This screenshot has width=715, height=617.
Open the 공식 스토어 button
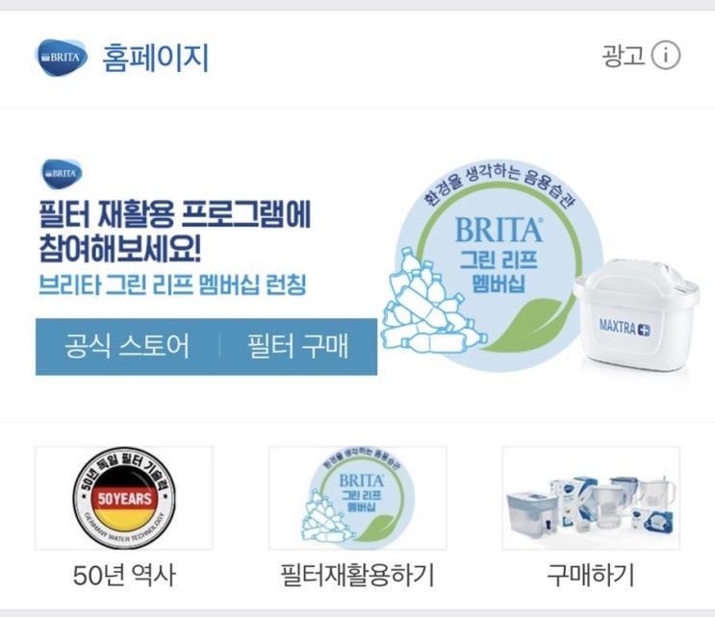coord(127,347)
